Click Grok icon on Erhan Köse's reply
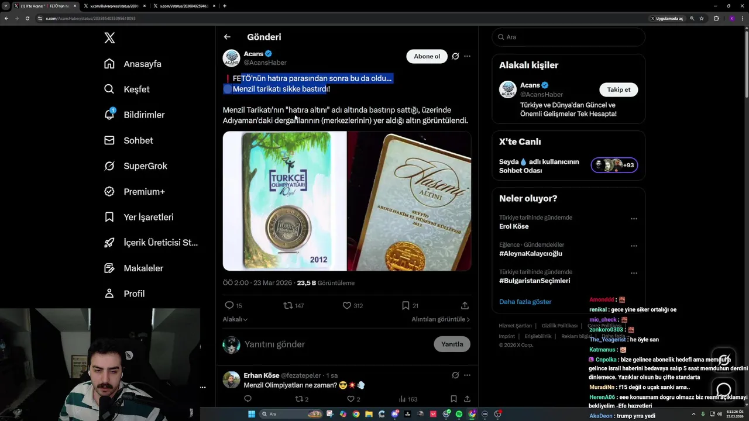The width and height of the screenshot is (749, 421). pyautogui.click(x=455, y=375)
